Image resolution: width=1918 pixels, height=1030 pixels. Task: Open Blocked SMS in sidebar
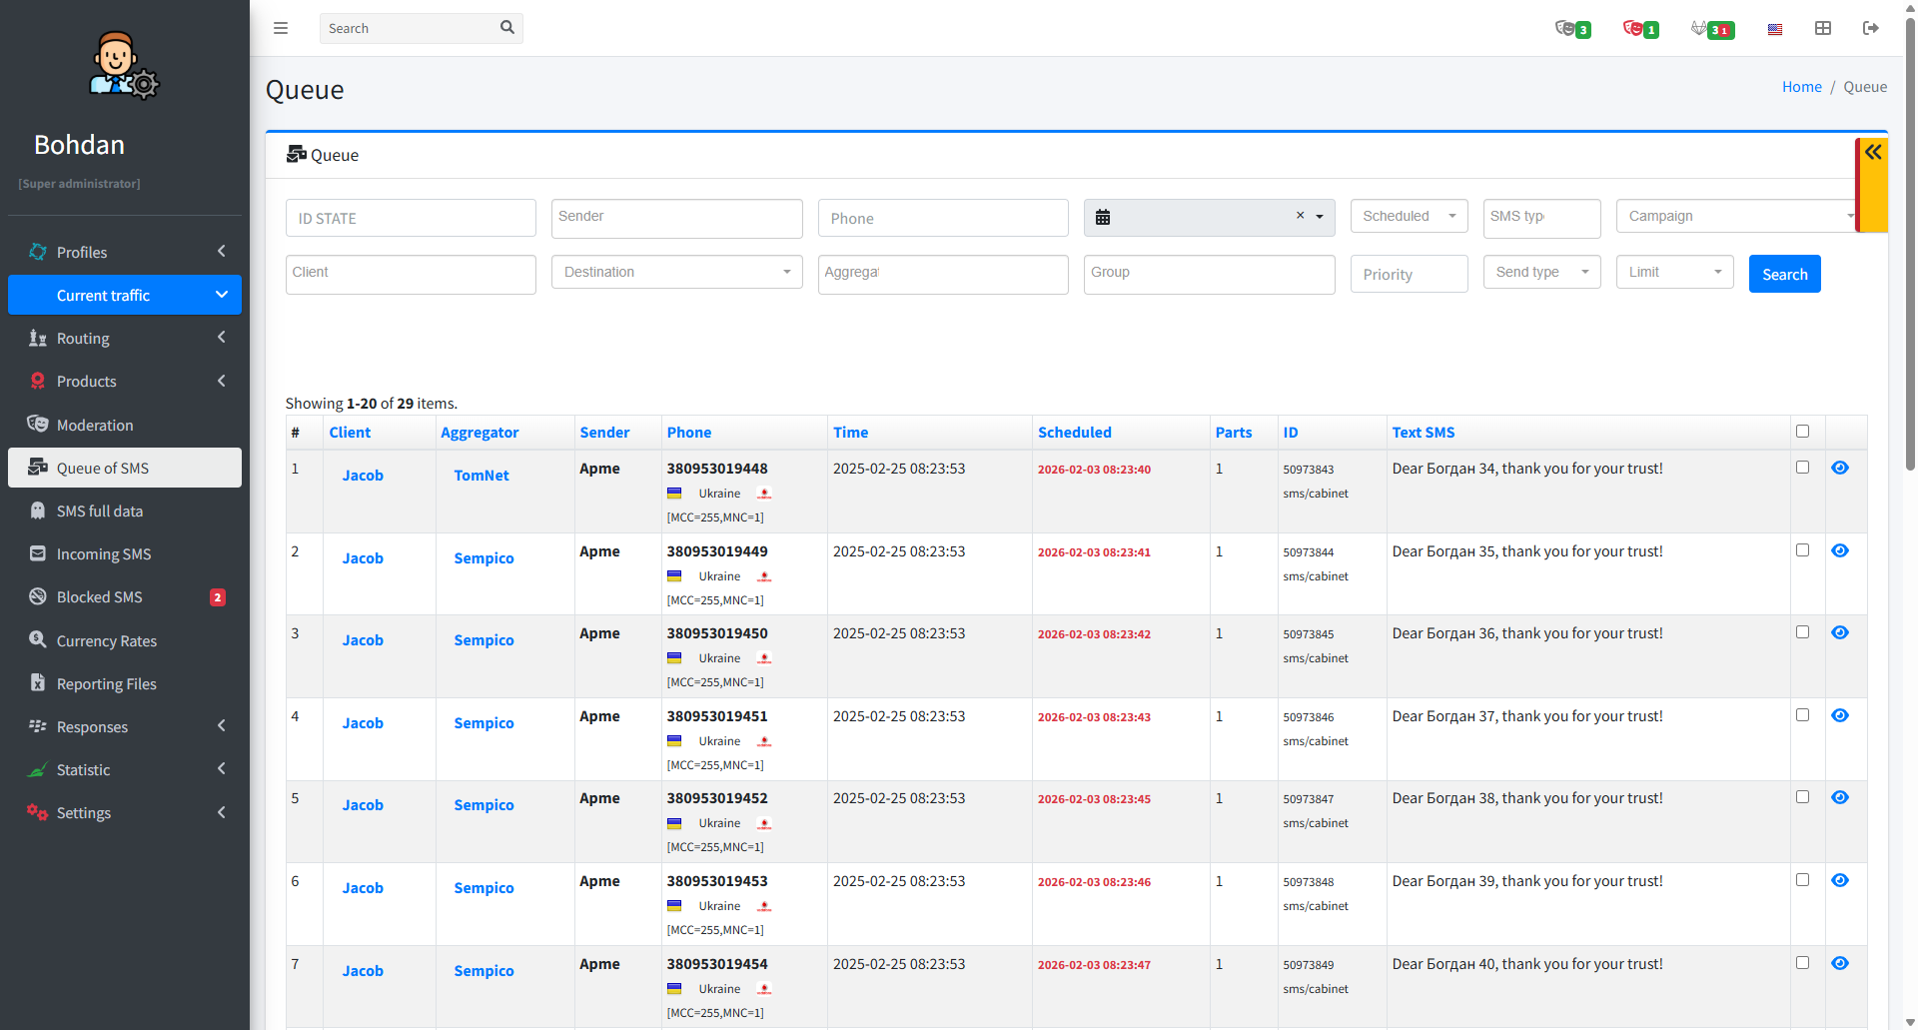(100, 597)
